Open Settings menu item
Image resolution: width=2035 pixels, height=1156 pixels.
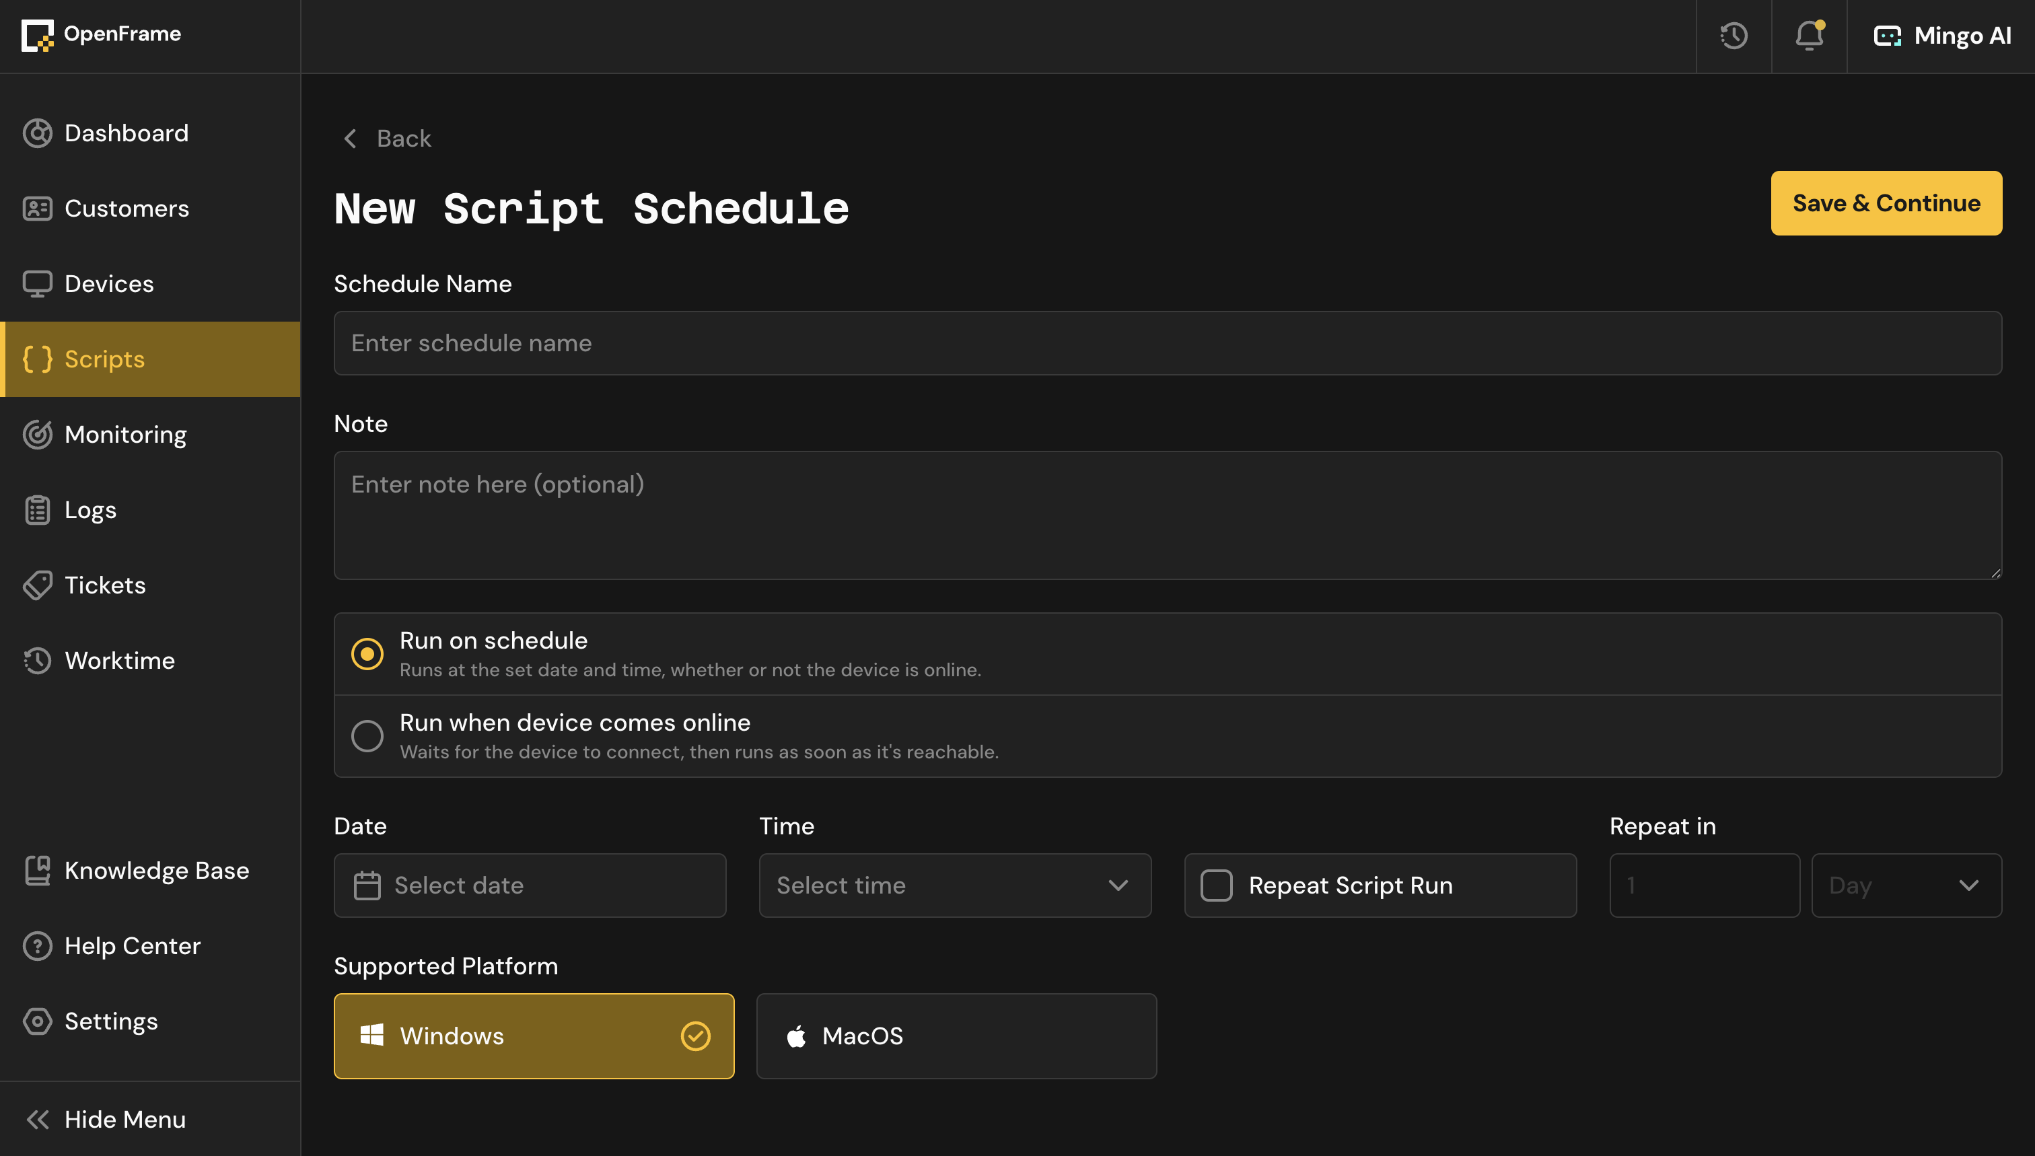150,1021
